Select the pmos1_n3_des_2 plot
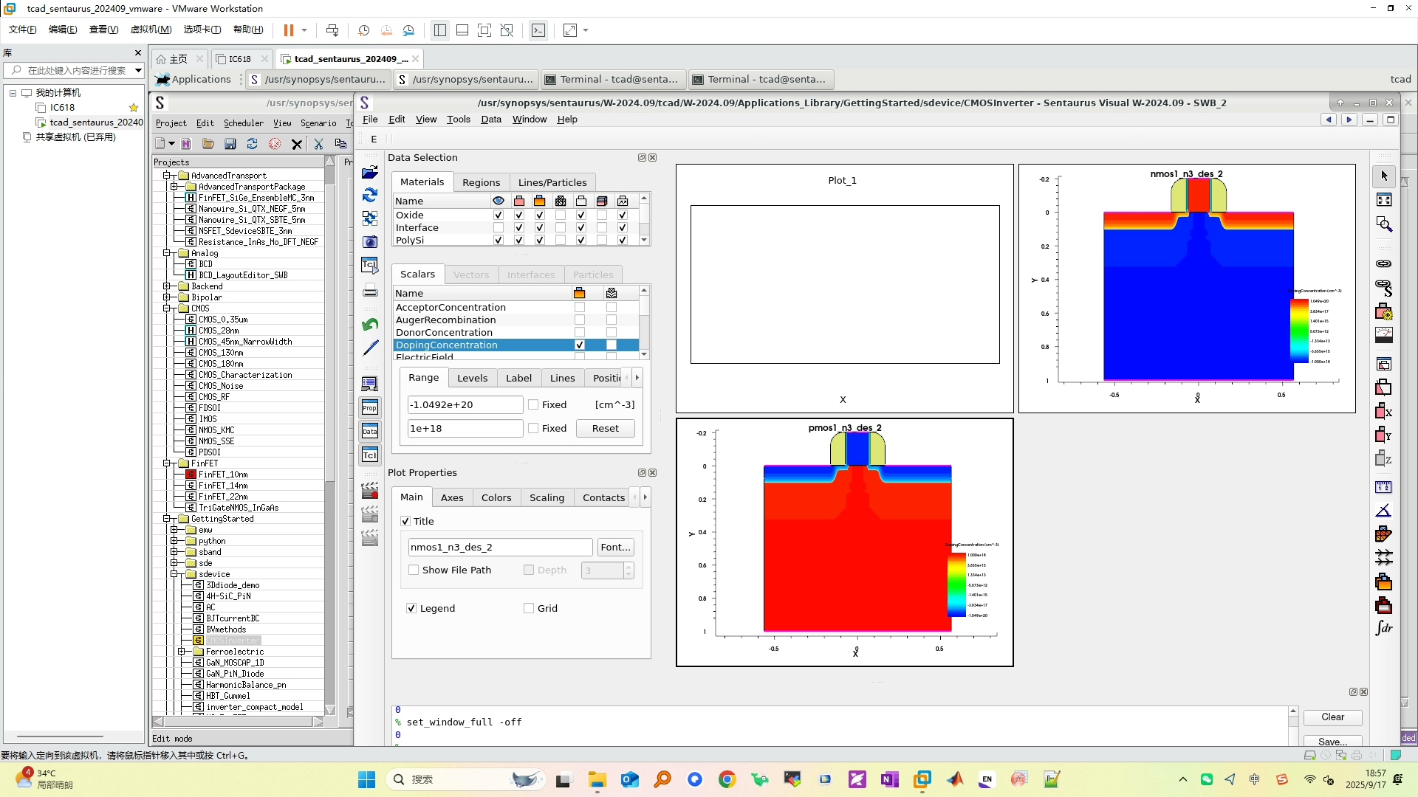Screen dimensions: 1418x797 click(845, 542)
